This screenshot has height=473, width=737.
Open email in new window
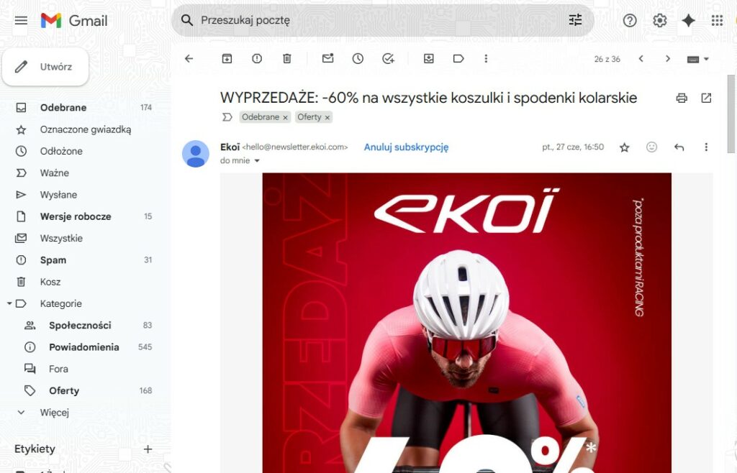[x=706, y=98]
